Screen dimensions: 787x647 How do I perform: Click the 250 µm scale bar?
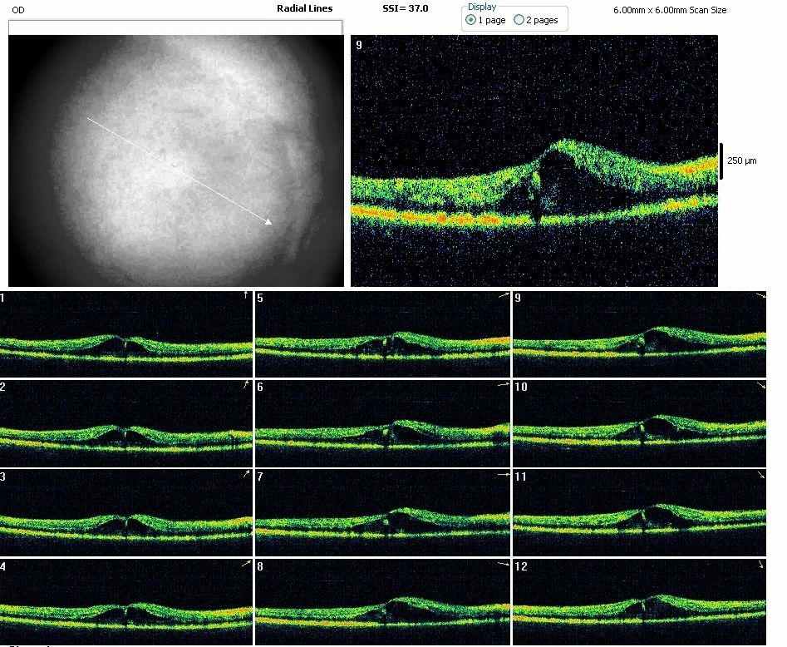pos(721,161)
